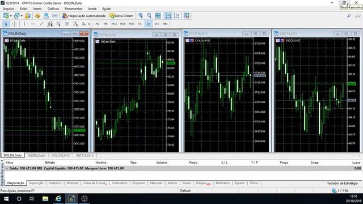Open the Exibir menu

[x=24, y=8]
